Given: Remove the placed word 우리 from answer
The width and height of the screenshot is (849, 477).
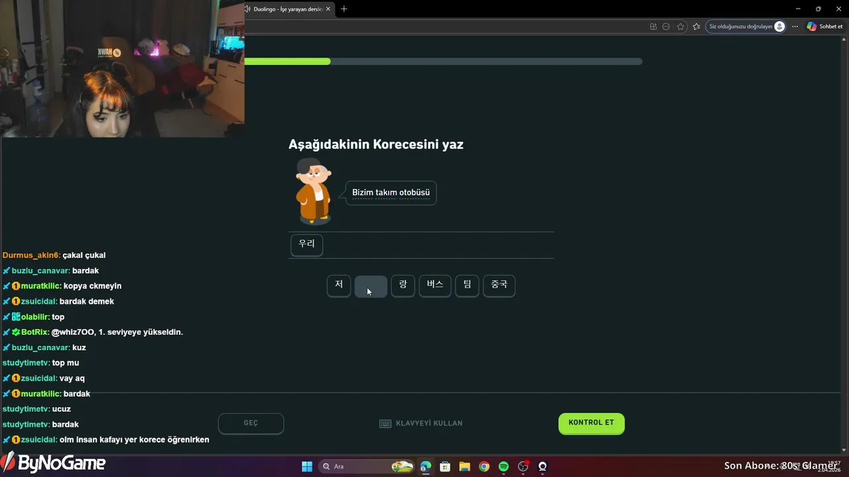Looking at the screenshot, I should click(306, 244).
